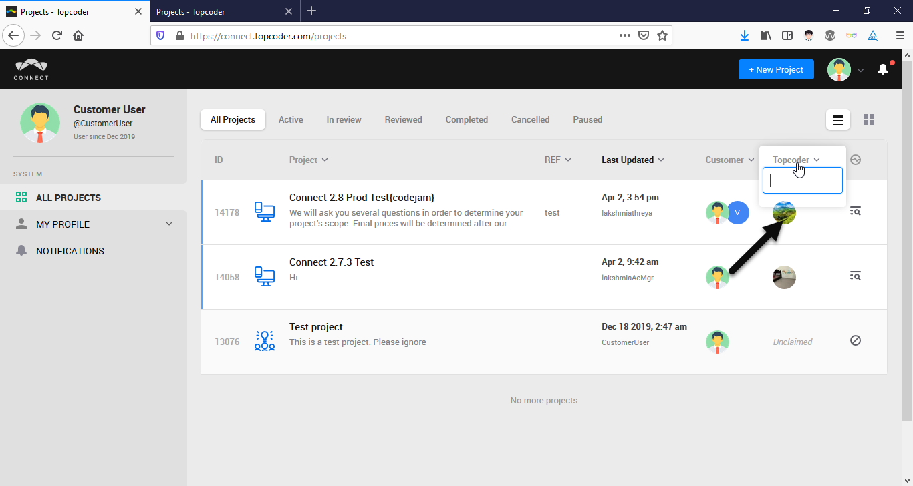Viewport: 913px width, 486px height.
Task: Click crowd icon for Test project 13076
Action: pyautogui.click(x=265, y=341)
